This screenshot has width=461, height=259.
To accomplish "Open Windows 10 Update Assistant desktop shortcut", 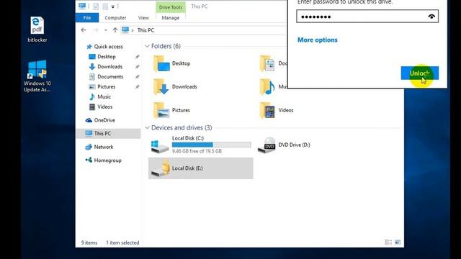I will point(37,76).
